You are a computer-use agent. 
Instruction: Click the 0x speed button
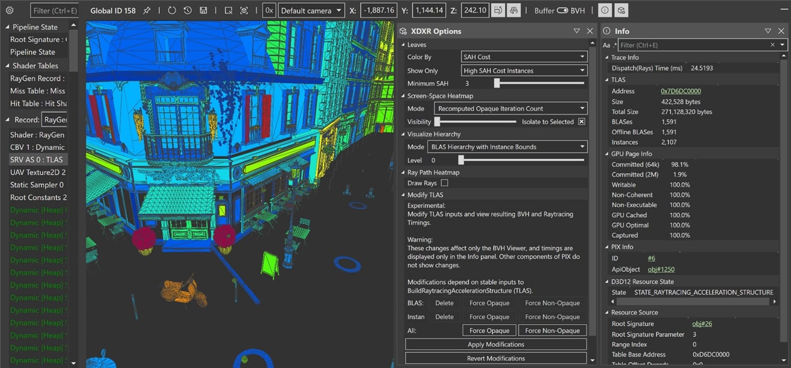point(269,10)
